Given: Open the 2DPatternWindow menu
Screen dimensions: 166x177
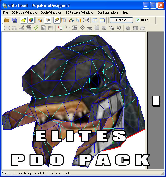Looking at the screenshot, I should point(79,12).
